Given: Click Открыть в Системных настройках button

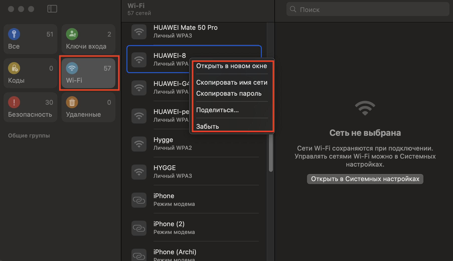Looking at the screenshot, I should coord(365,179).
